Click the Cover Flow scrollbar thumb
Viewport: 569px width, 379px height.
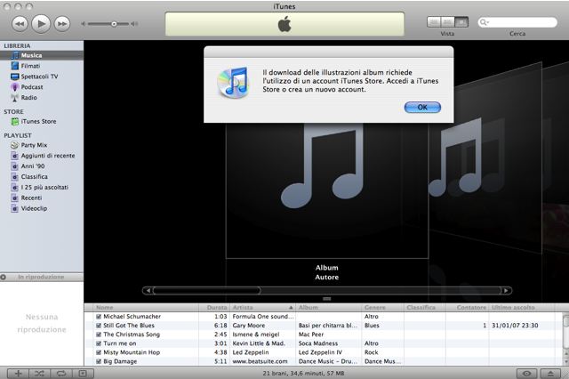pyautogui.click(x=207, y=290)
